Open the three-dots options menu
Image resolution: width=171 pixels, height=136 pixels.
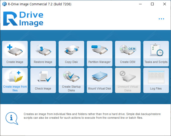(x=161, y=19)
